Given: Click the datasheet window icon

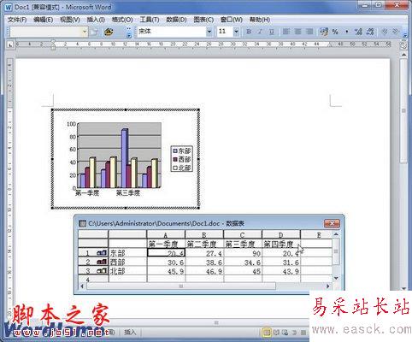Looking at the screenshot, I should point(82,224).
